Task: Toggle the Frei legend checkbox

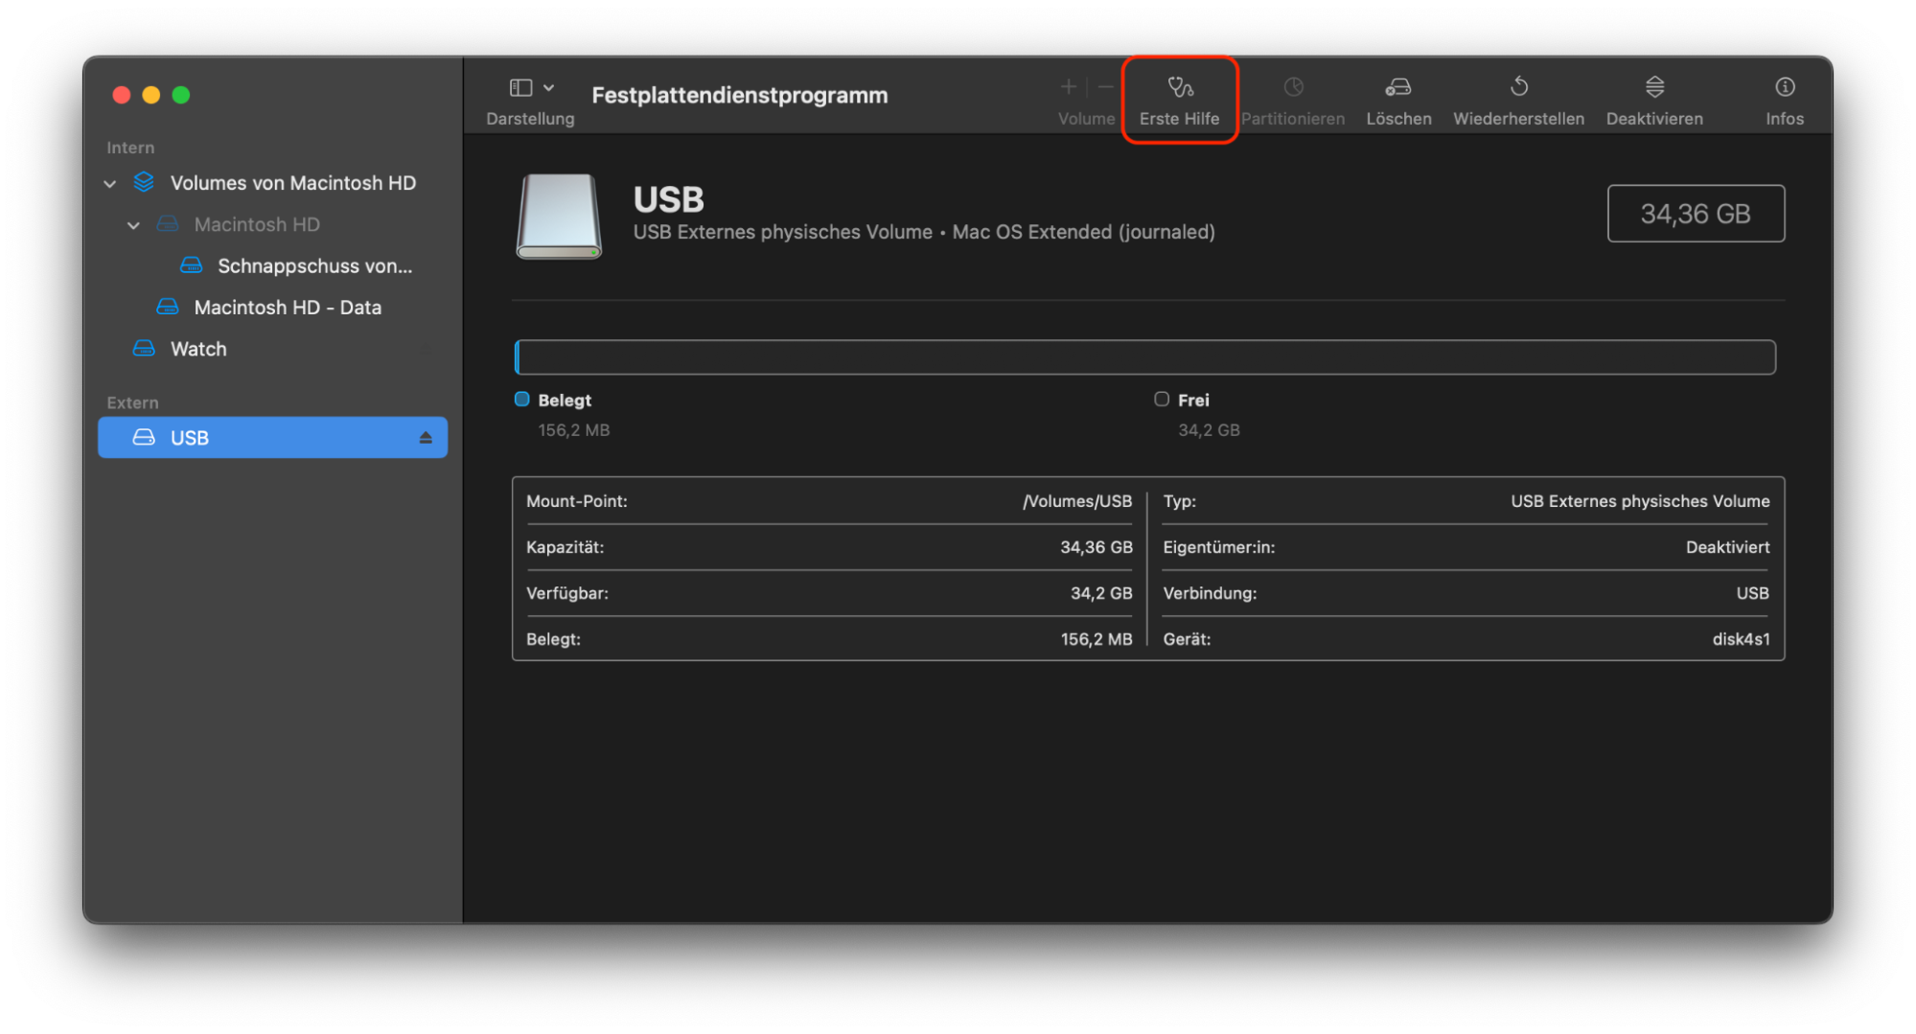Action: pos(1161,399)
